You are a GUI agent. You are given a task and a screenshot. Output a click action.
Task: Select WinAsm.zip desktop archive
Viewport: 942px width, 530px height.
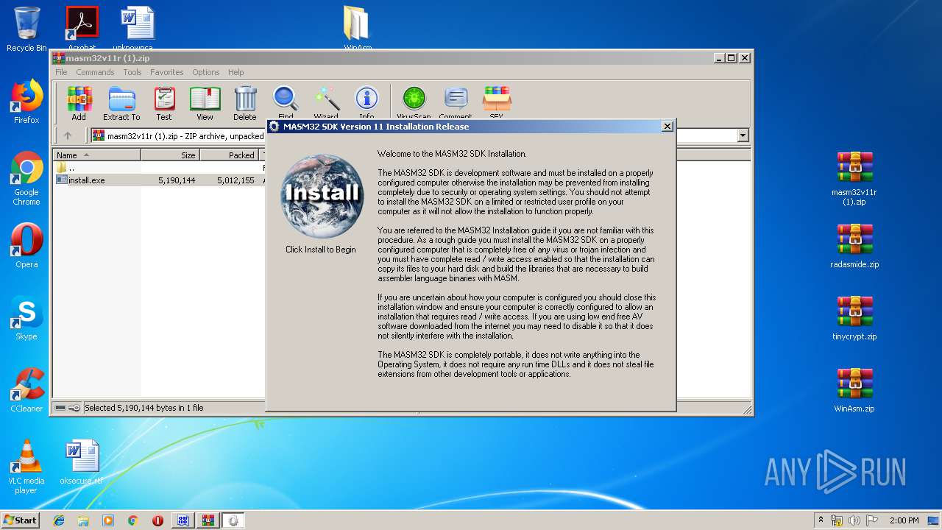(x=854, y=390)
